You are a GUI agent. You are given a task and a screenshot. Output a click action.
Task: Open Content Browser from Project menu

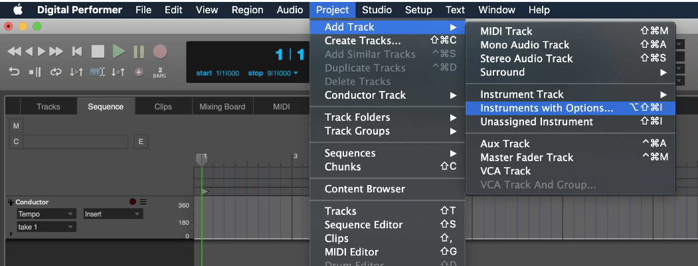(387, 188)
